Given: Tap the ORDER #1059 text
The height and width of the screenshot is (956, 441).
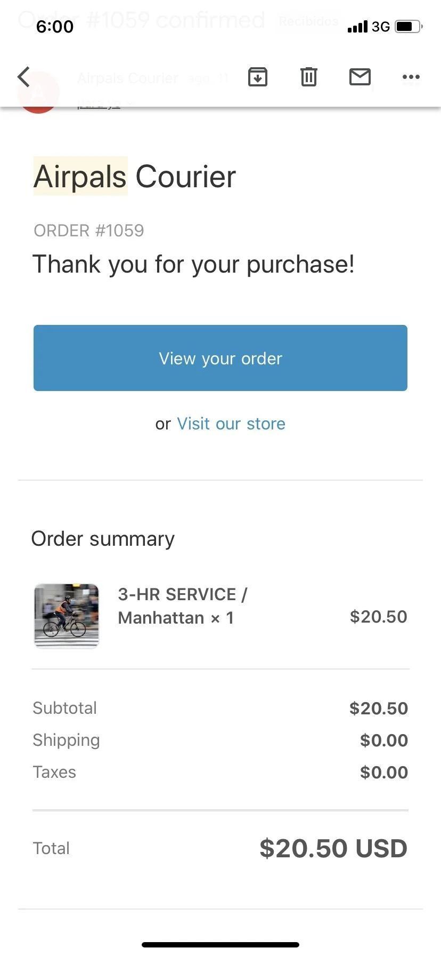Looking at the screenshot, I should pyautogui.click(x=89, y=230).
